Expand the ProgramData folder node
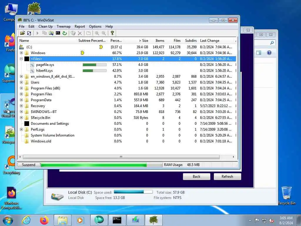 pyautogui.click(x=21, y=100)
